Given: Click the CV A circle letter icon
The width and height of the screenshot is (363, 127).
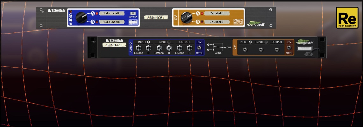Looking at the screenshot, I should [198, 13].
